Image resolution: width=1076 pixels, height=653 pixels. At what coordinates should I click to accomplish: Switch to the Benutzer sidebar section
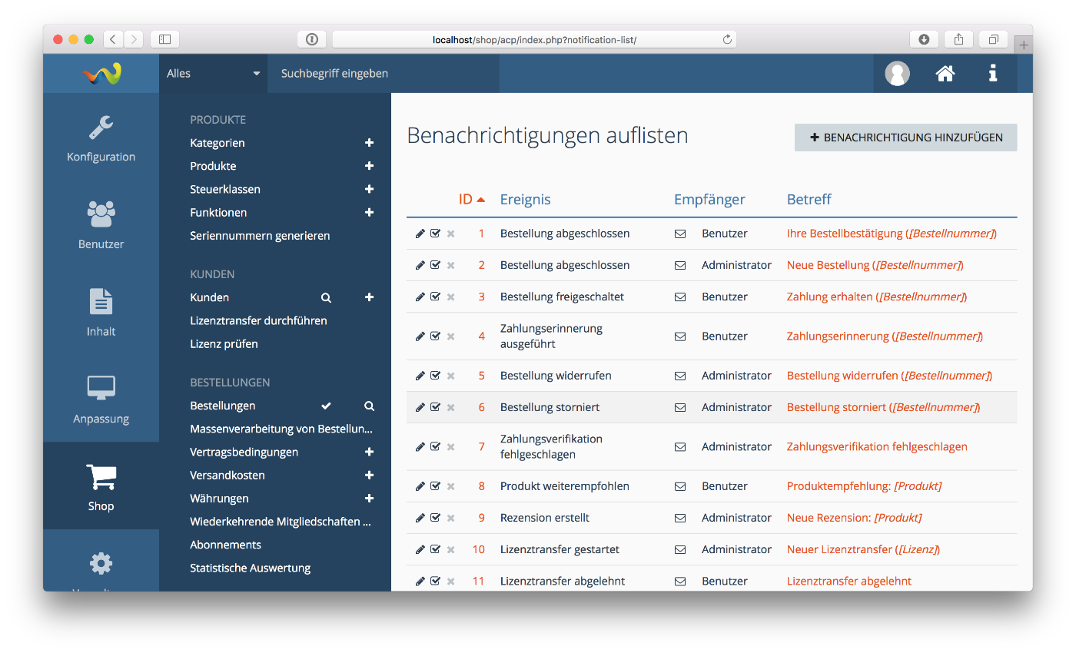pyautogui.click(x=101, y=225)
